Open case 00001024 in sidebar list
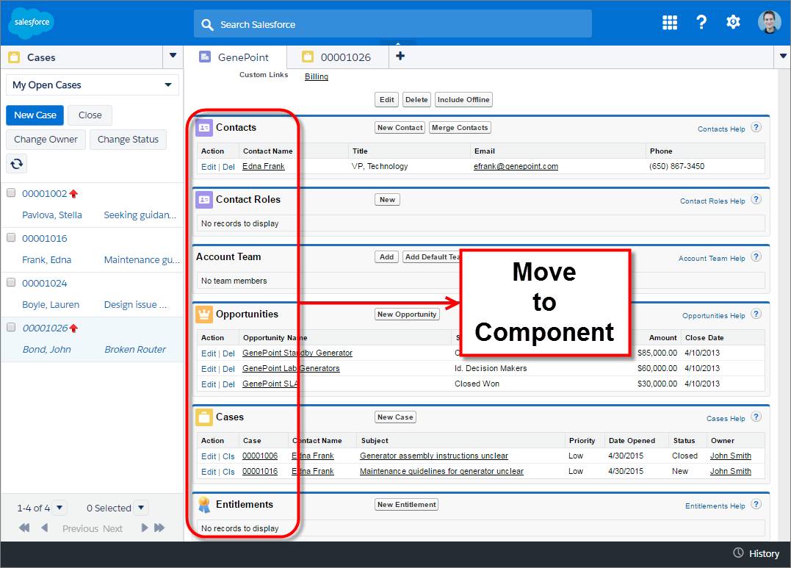Viewport: 791px width, 568px height. 44,283
